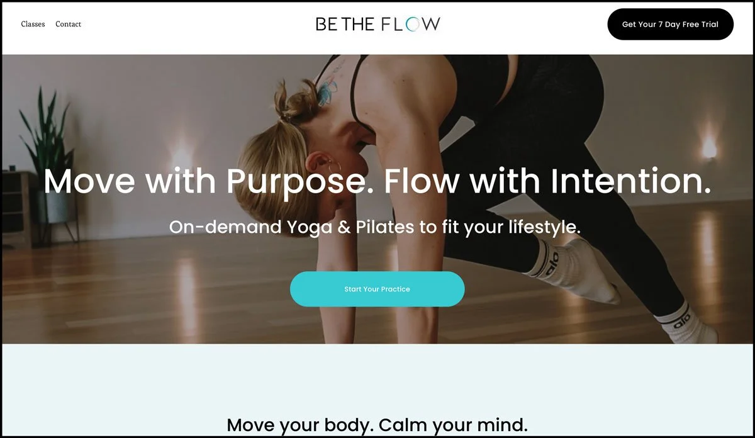The height and width of the screenshot is (438, 755).
Task: Click the pale blue section background
Action: click(x=377, y=378)
